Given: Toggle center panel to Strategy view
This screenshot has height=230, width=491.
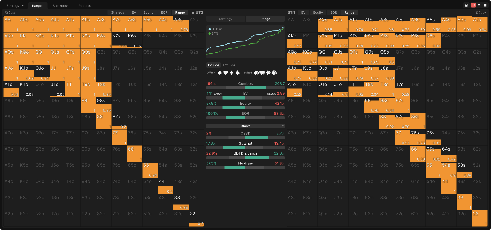Looking at the screenshot, I should click(226, 19).
